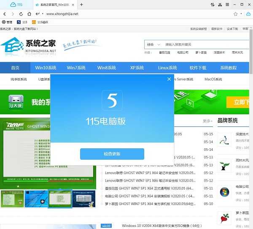Click the 115 logo in dialog
Image resolution: width=253 pixels, height=229 pixels.
tap(112, 100)
